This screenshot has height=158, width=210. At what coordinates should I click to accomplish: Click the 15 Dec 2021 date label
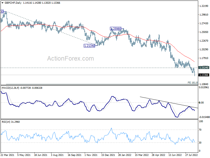[x=108, y=155]
